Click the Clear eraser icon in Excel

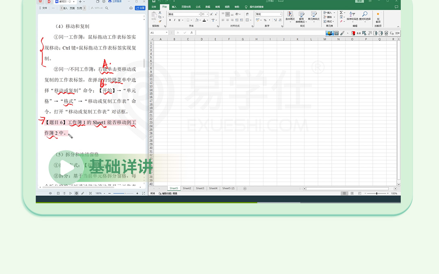point(341,21)
